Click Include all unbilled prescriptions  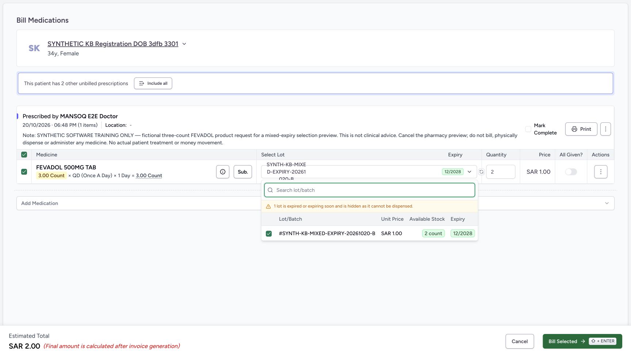click(153, 83)
